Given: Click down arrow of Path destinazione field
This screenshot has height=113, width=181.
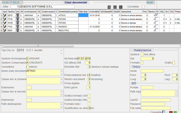Looking at the screenshot, I should tap(62, 107).
